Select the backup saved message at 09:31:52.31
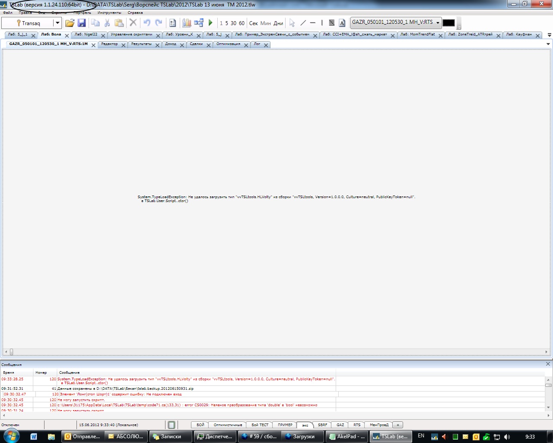This screenshot has height=443, width=553. (x=168, y=388)
